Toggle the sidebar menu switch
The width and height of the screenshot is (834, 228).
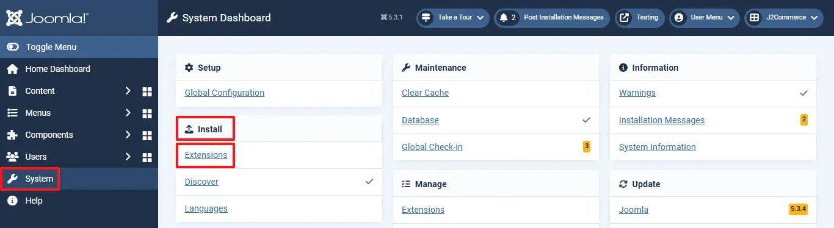point(13,47)
